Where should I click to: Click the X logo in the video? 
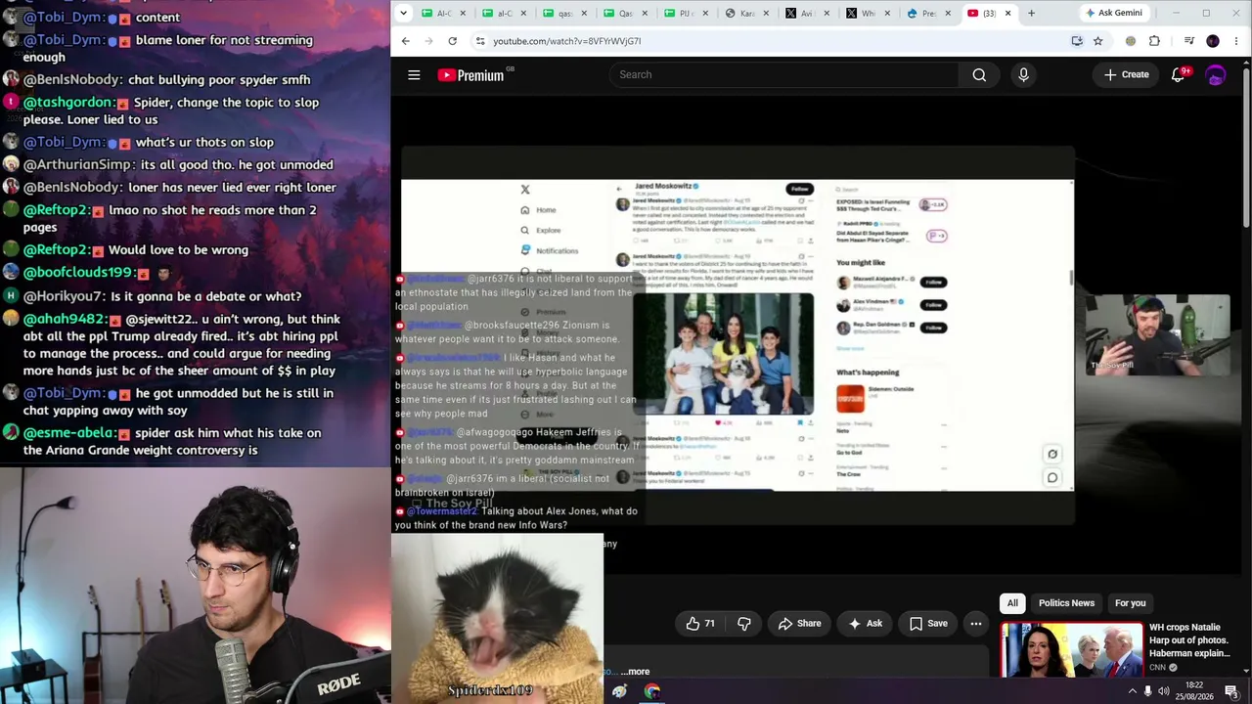[525, 190]
